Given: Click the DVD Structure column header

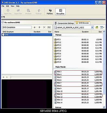Looking at the screenshot, I should pos(16,32).
